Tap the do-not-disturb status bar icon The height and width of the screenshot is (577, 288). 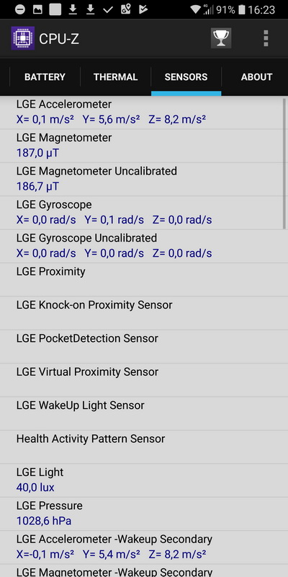click(x=20, y=9)
